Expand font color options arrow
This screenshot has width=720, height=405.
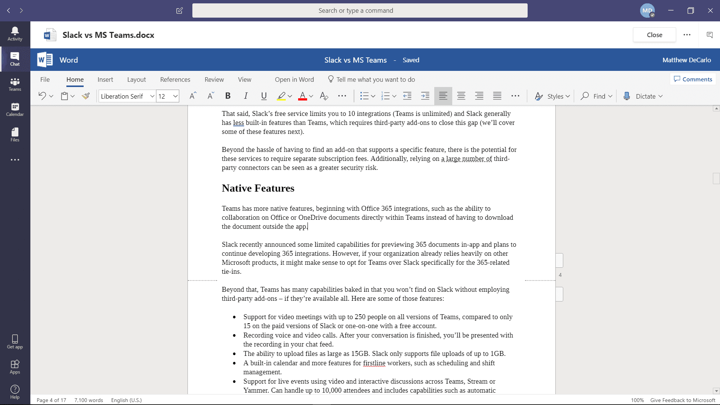pyautogui.click(x=311, y=96)
